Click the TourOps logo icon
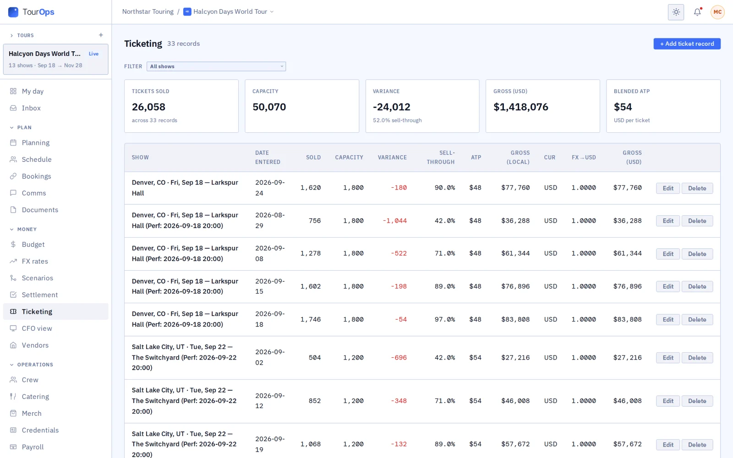 click(13, 12)
